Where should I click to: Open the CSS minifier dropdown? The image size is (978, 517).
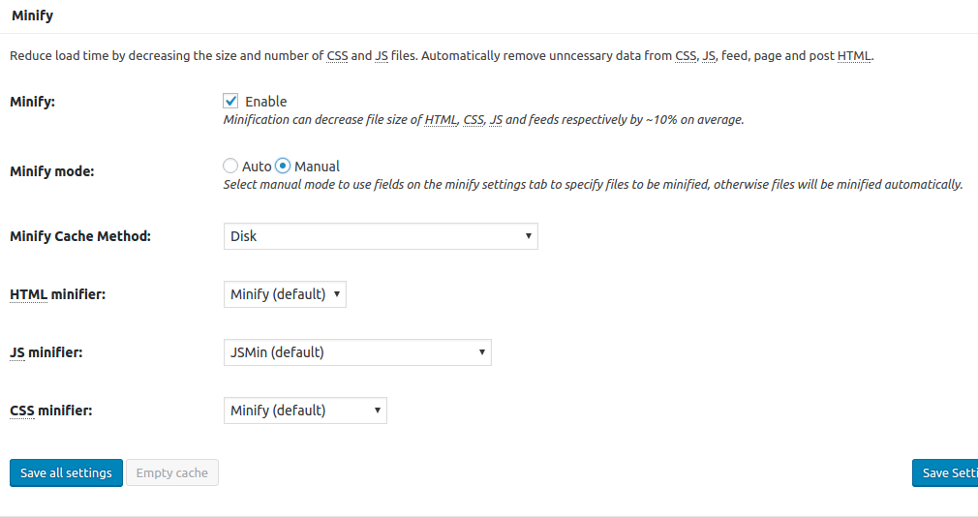tap(305, 411)
